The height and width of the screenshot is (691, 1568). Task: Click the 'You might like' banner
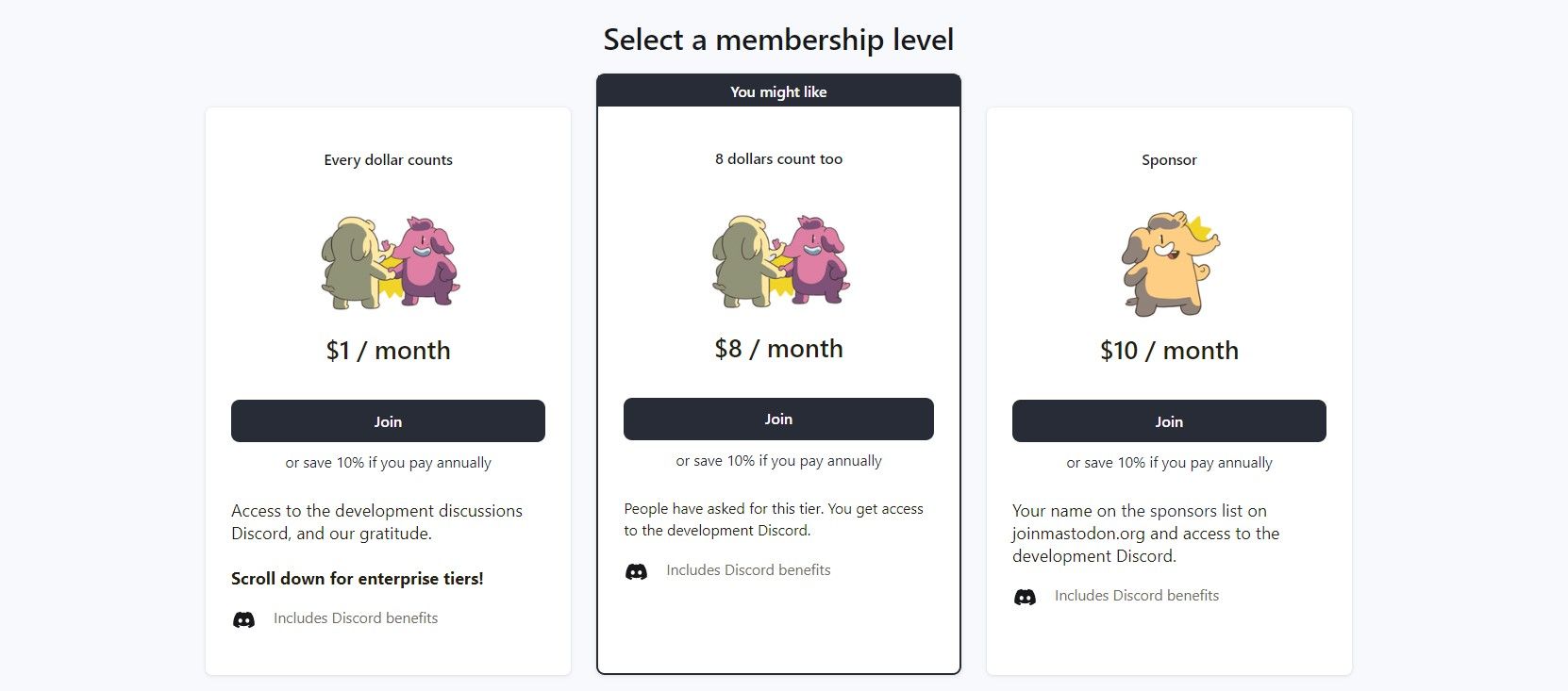click(778, 91)
